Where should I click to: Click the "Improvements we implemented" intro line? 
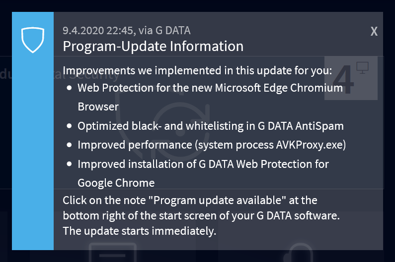tap(197, 70)
